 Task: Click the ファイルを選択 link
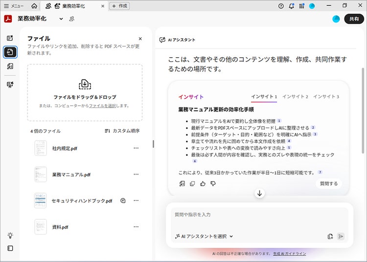pyautogui.click(x=102, y=106)
